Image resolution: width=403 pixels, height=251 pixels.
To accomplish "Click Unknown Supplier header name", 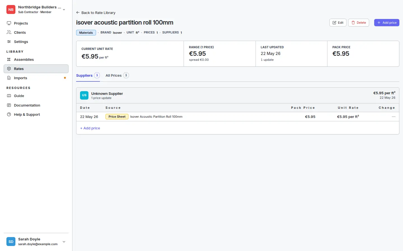I will point(107,93).
